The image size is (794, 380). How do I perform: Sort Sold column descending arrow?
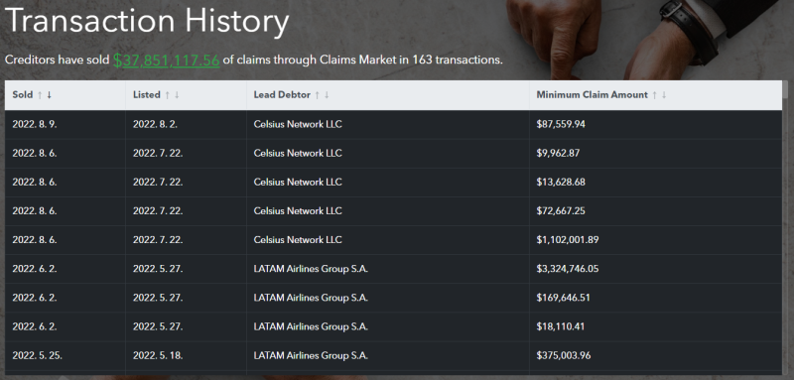(x=49, y=95)
